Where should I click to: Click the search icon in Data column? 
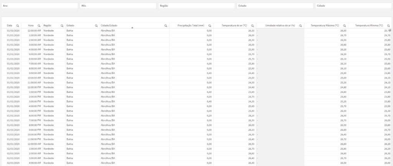coord(18,26)
